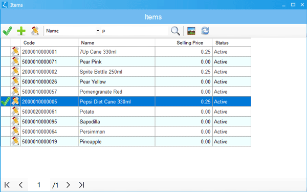Open the Name search field dropdown
Viewport: 307px width, 192px height.
[x=98, y=31]
